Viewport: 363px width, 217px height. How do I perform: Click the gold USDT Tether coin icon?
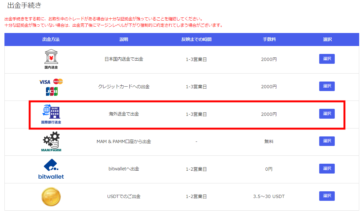[x=51, y=197]
